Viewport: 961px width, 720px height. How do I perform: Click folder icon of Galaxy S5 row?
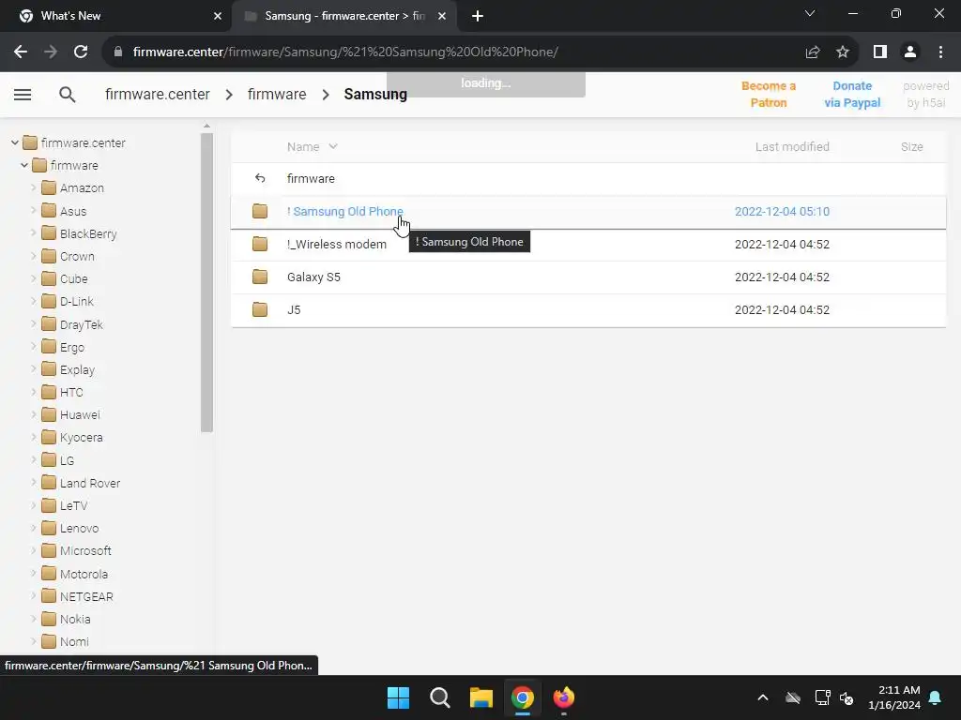coord(260,277)
